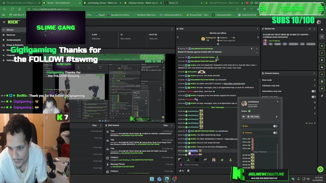This screenshot has height=183, width=326.
Task: Toggle the Ban switch for alanilebabyy
Action: [x=275, y=126]
